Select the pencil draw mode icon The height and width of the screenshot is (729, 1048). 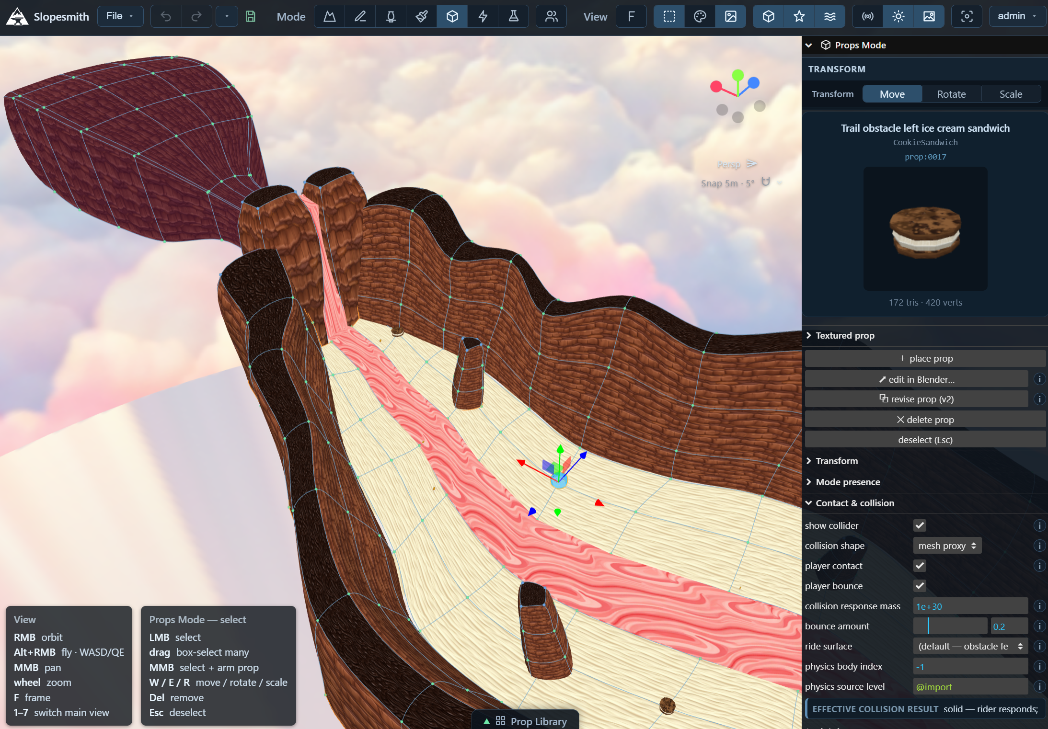(360, 16)
